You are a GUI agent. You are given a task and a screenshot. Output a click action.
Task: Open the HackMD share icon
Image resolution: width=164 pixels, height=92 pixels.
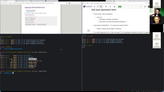pyautogui.click(x=145, y=7)
